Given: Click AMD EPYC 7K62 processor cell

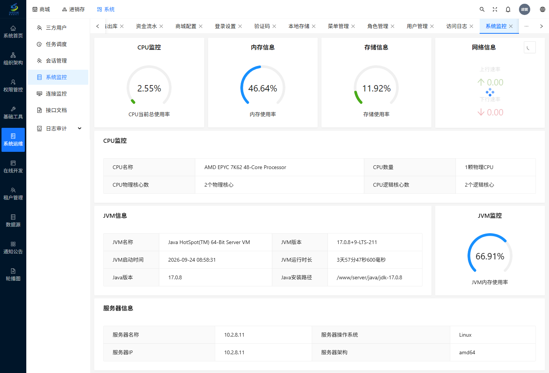Looking at the screenshot, I should (x=279, y=167).
